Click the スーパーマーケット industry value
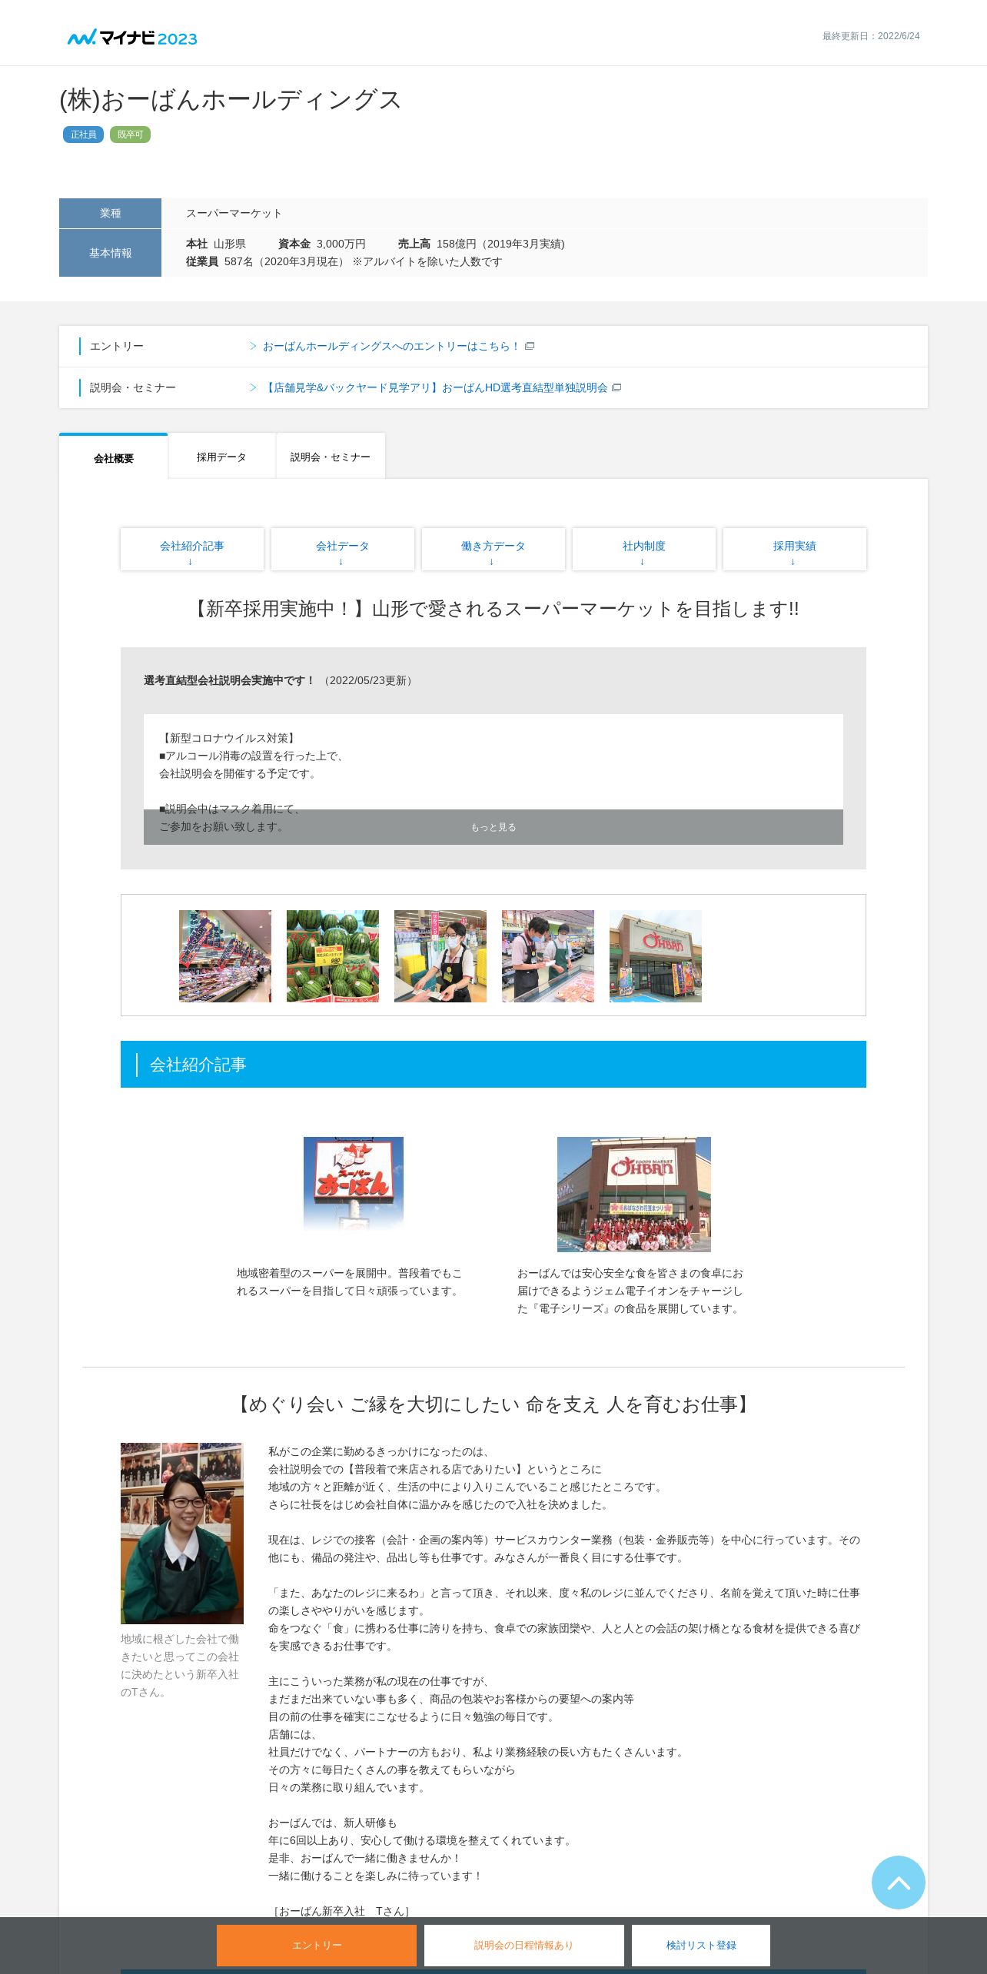 pos(234,213)
